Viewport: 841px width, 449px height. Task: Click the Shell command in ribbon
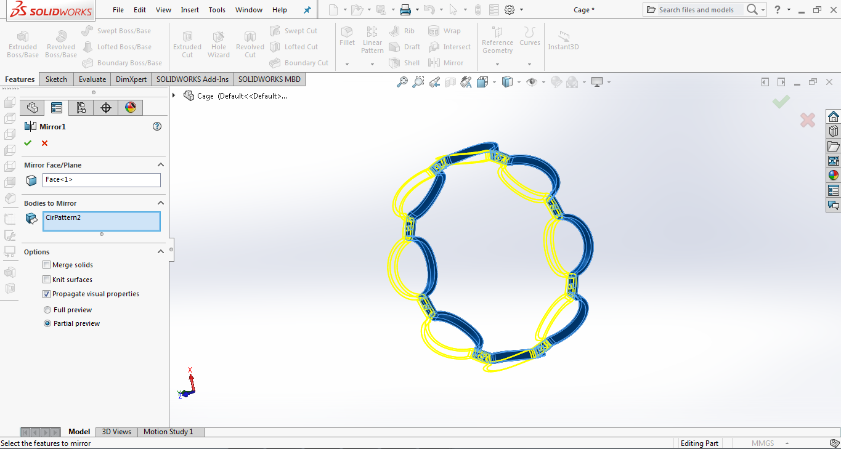(405, 63)
